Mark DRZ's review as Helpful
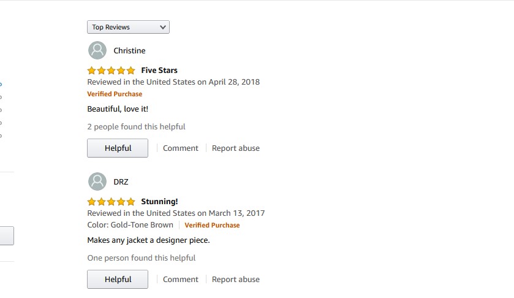Viewport: 514px width, 298px height. (x=118, y=280)
